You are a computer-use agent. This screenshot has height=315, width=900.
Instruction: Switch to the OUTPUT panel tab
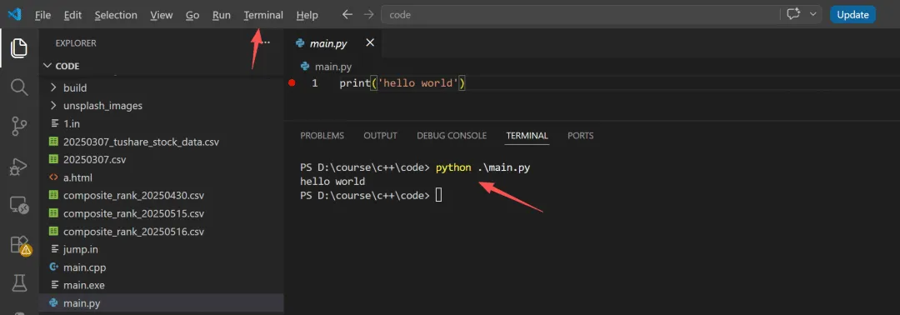tap(380, 136)
